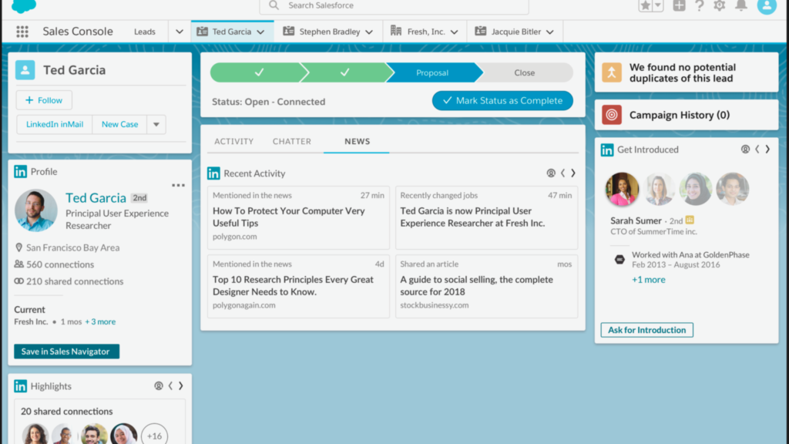Image resolution: width=789 pixels, height=444 pixels.
Task: Select Sarah Sumer's avatar in Get Introduced
Action: [622, 190]
